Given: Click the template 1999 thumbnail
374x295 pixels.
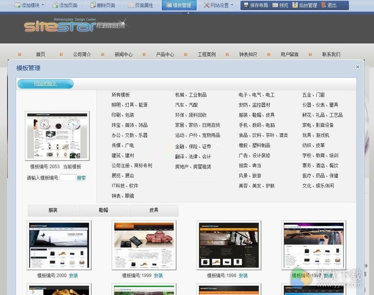Looking at the screenshot, I should [144, 245].
